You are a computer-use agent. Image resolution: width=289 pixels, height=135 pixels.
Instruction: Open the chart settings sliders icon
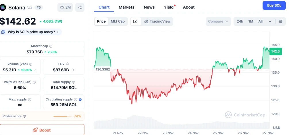point(280,21)
